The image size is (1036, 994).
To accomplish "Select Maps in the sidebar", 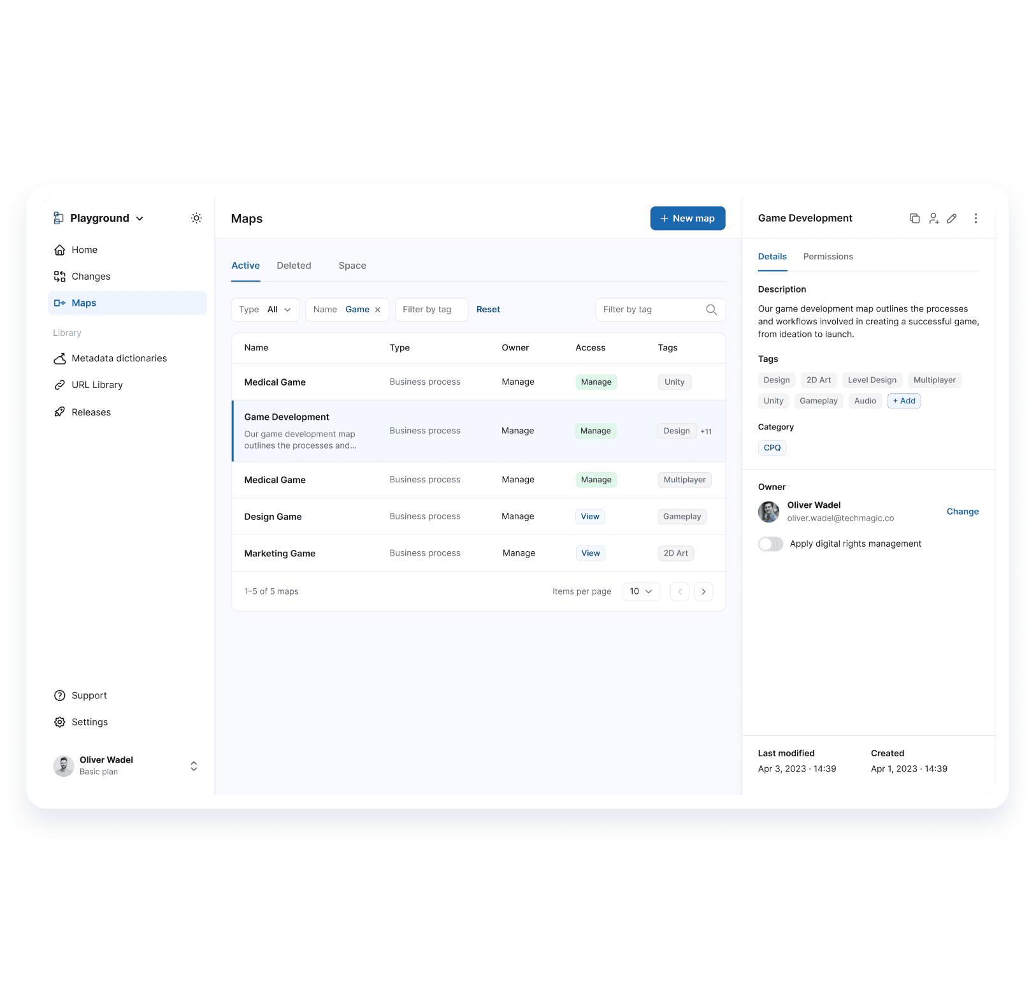I will point(127,303).
